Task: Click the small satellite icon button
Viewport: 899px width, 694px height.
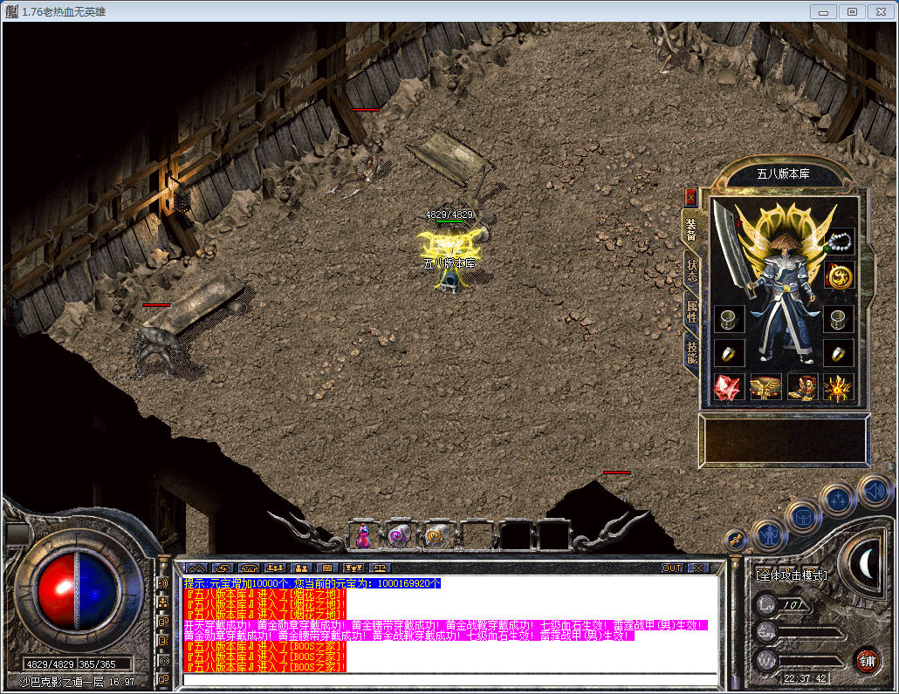Action: coord(735,540)
